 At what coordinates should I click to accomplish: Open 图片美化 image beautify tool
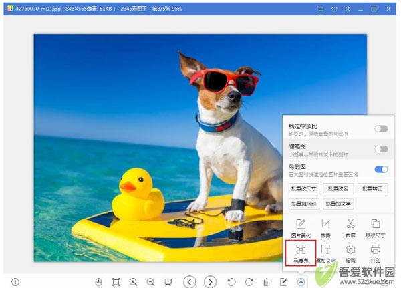pyautogui.click(x=301, y=228)
